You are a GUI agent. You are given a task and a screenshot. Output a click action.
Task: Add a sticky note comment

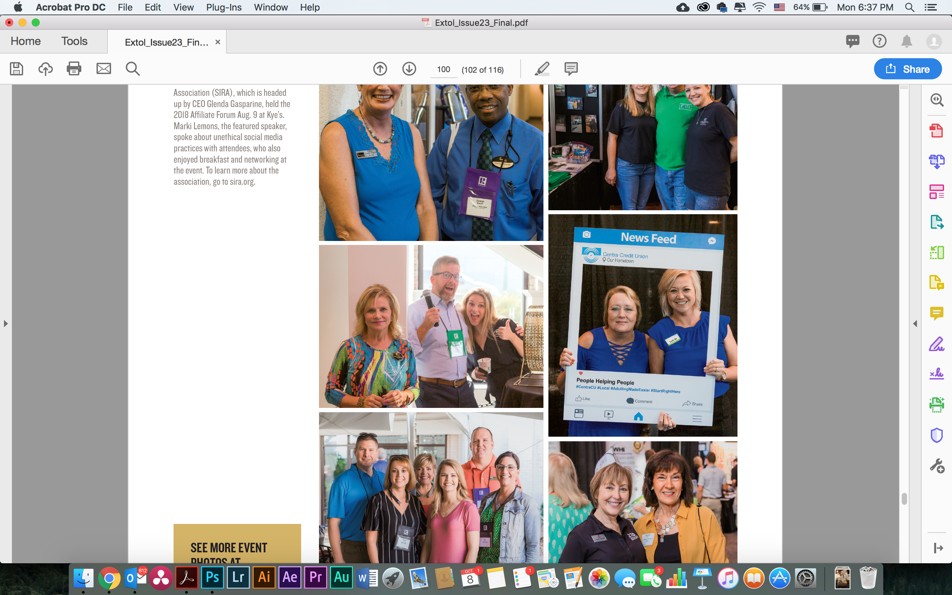571,69
